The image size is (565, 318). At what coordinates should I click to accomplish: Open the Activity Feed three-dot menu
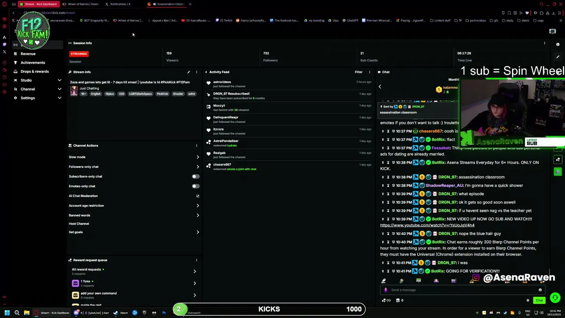[x=370, y=72]
